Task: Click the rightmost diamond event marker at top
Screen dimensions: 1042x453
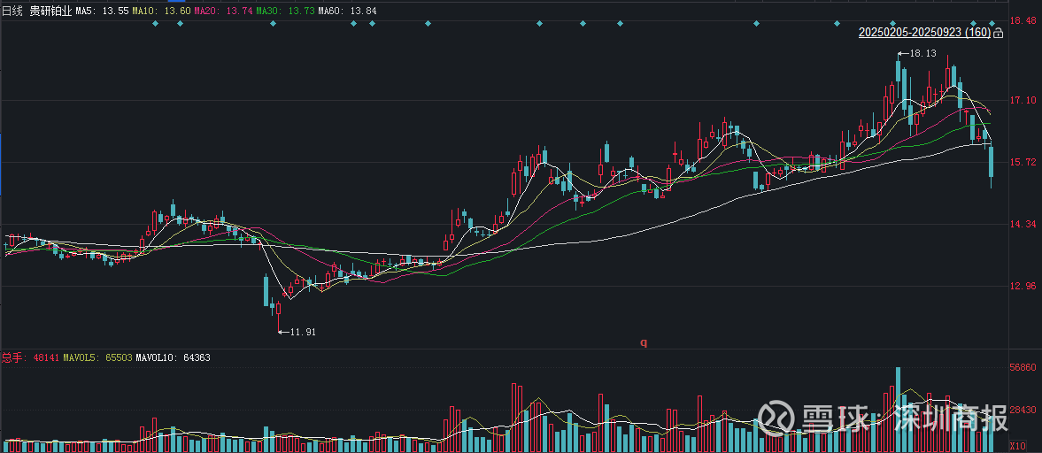Action: point(992,23)
